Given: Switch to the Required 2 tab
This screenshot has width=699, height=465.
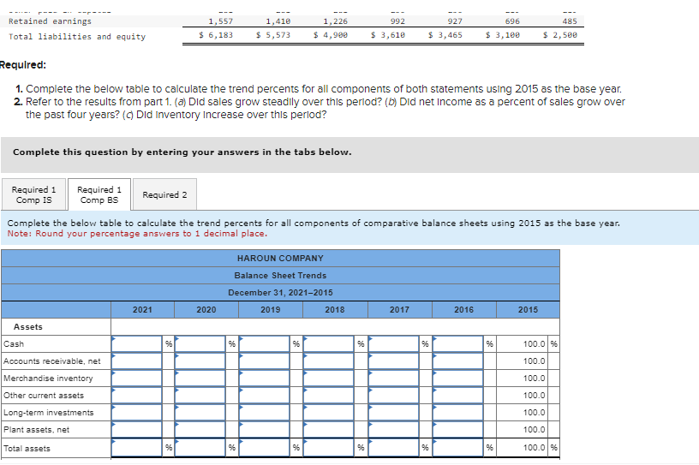Looking at the screenshot, I should (164, 194).
